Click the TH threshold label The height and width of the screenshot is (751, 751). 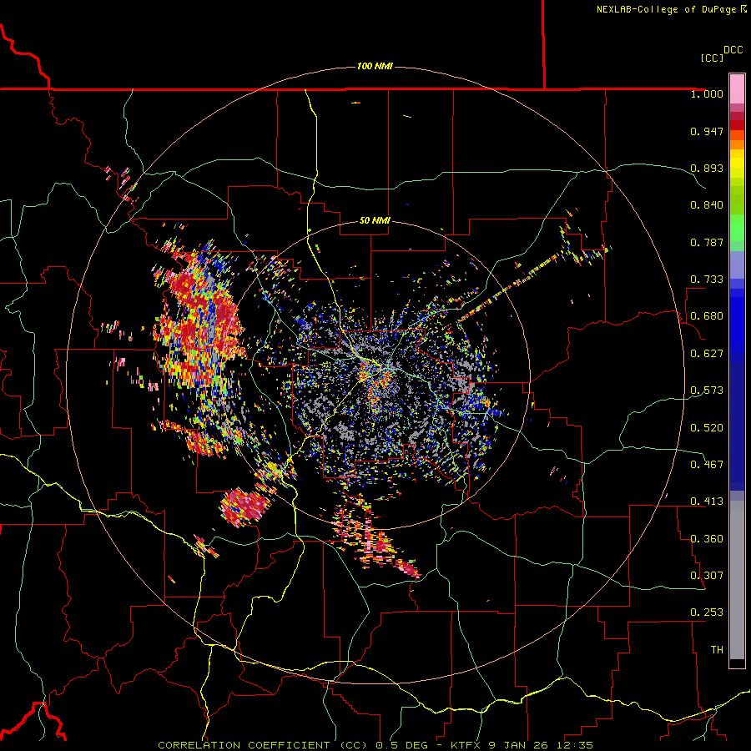point(717,650)
